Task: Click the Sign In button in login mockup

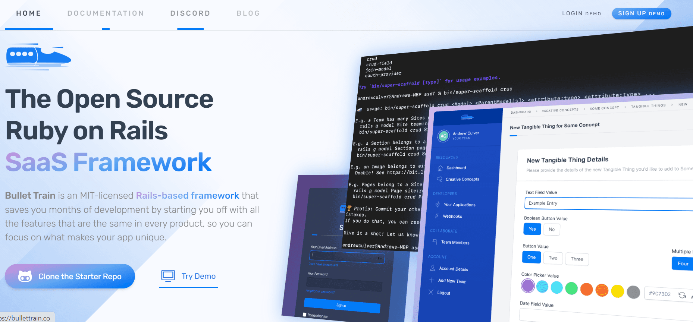Action: [342, 306]
